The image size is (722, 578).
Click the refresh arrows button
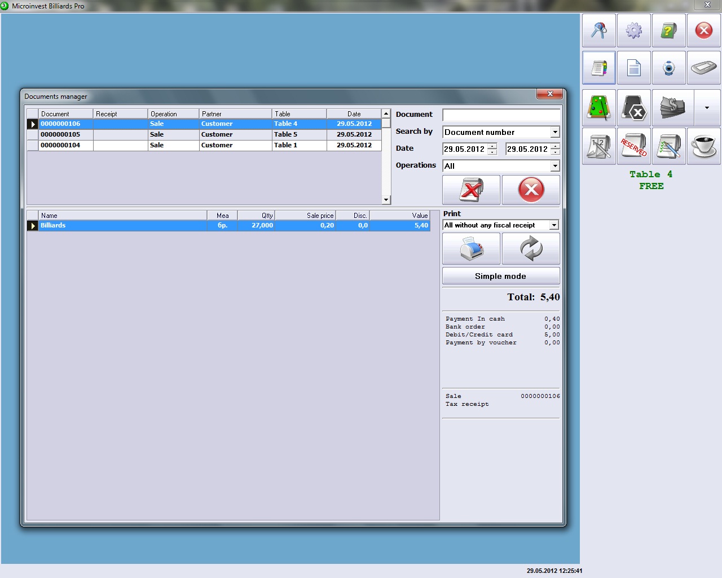tap(531, 249)
